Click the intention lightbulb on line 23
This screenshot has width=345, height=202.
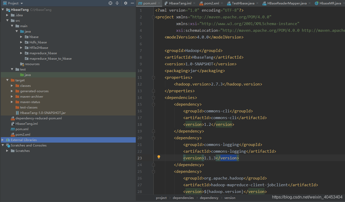159,157
